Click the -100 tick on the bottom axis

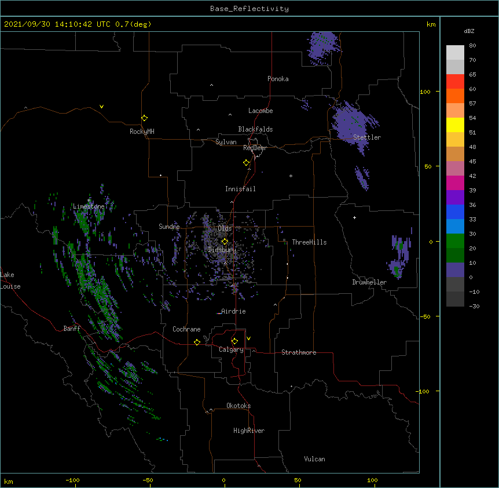click(x=72, y=480)
